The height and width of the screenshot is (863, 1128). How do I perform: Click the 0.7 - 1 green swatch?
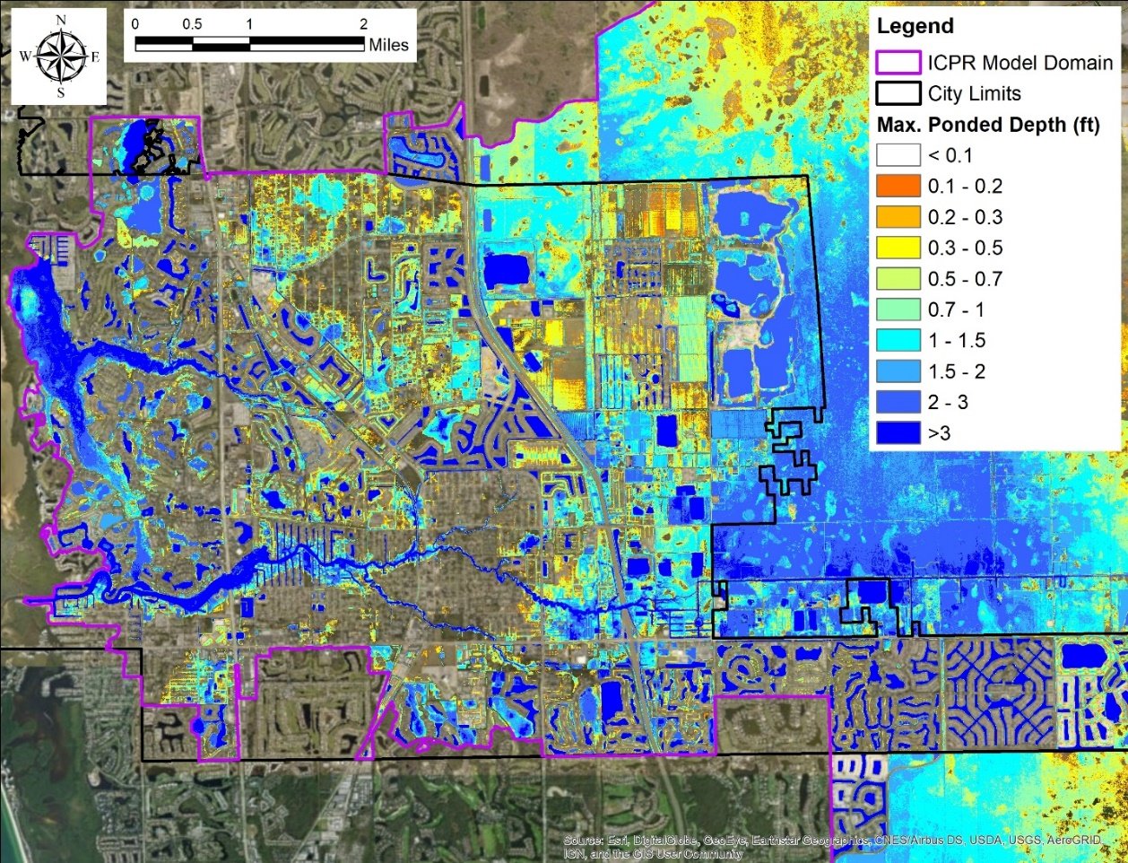click(x=898, y=309)
